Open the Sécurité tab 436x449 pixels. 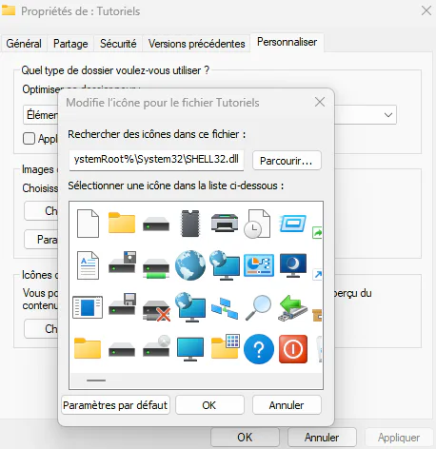coord(118,44)
